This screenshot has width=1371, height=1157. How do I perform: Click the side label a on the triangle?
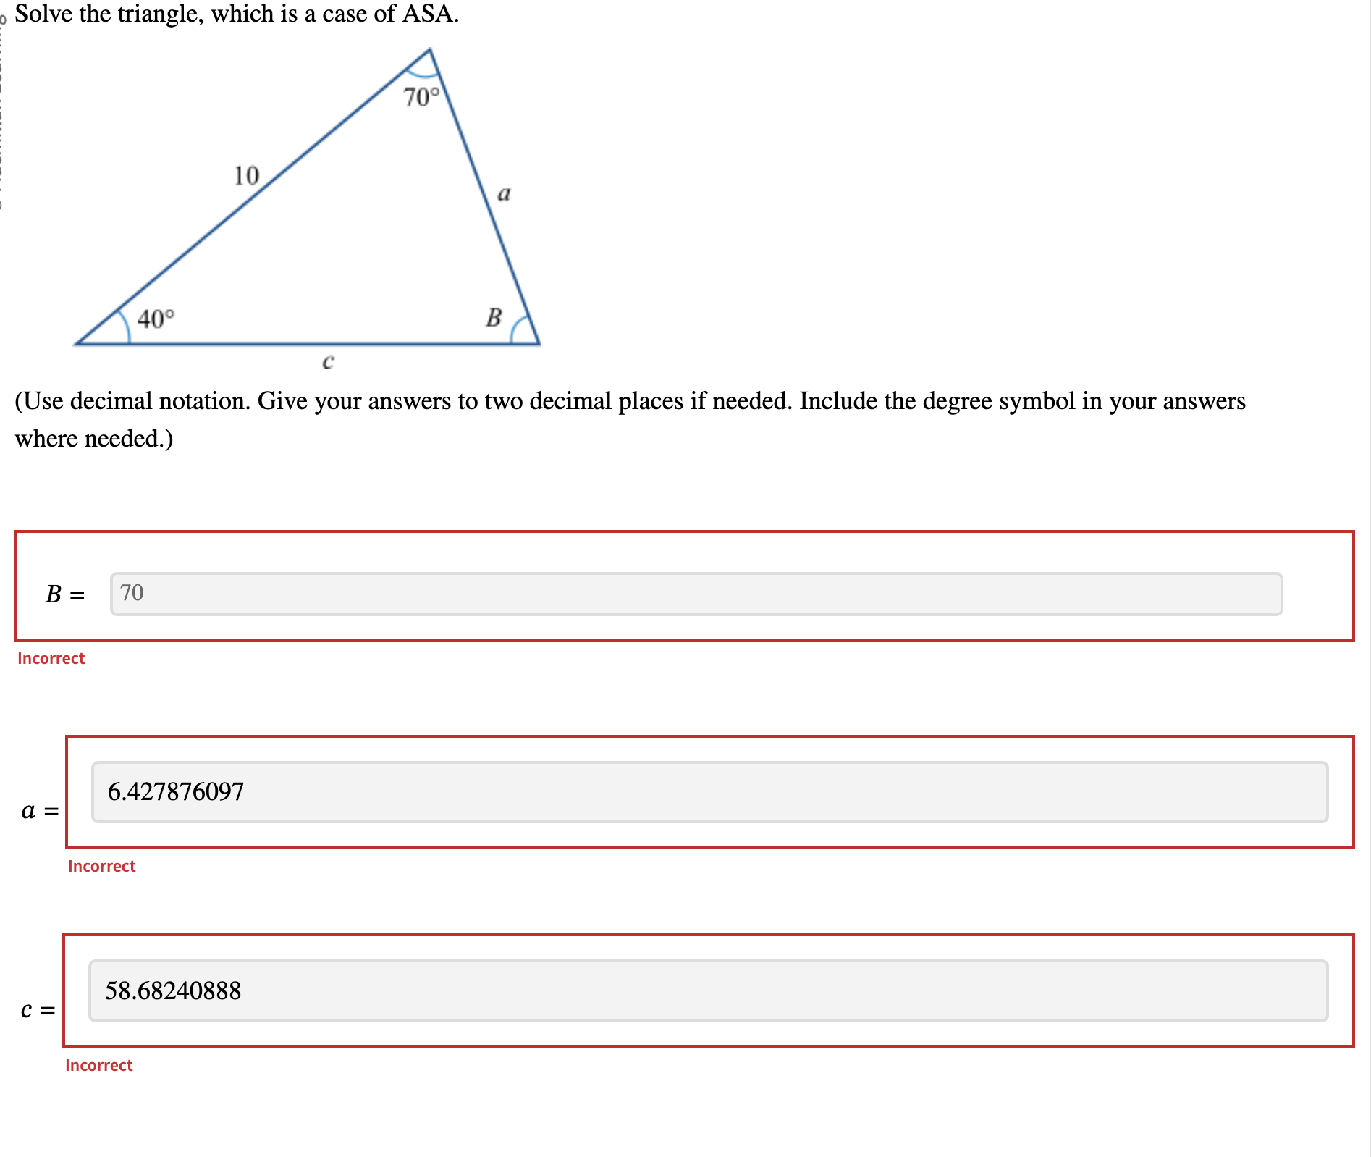coord(505,192)
